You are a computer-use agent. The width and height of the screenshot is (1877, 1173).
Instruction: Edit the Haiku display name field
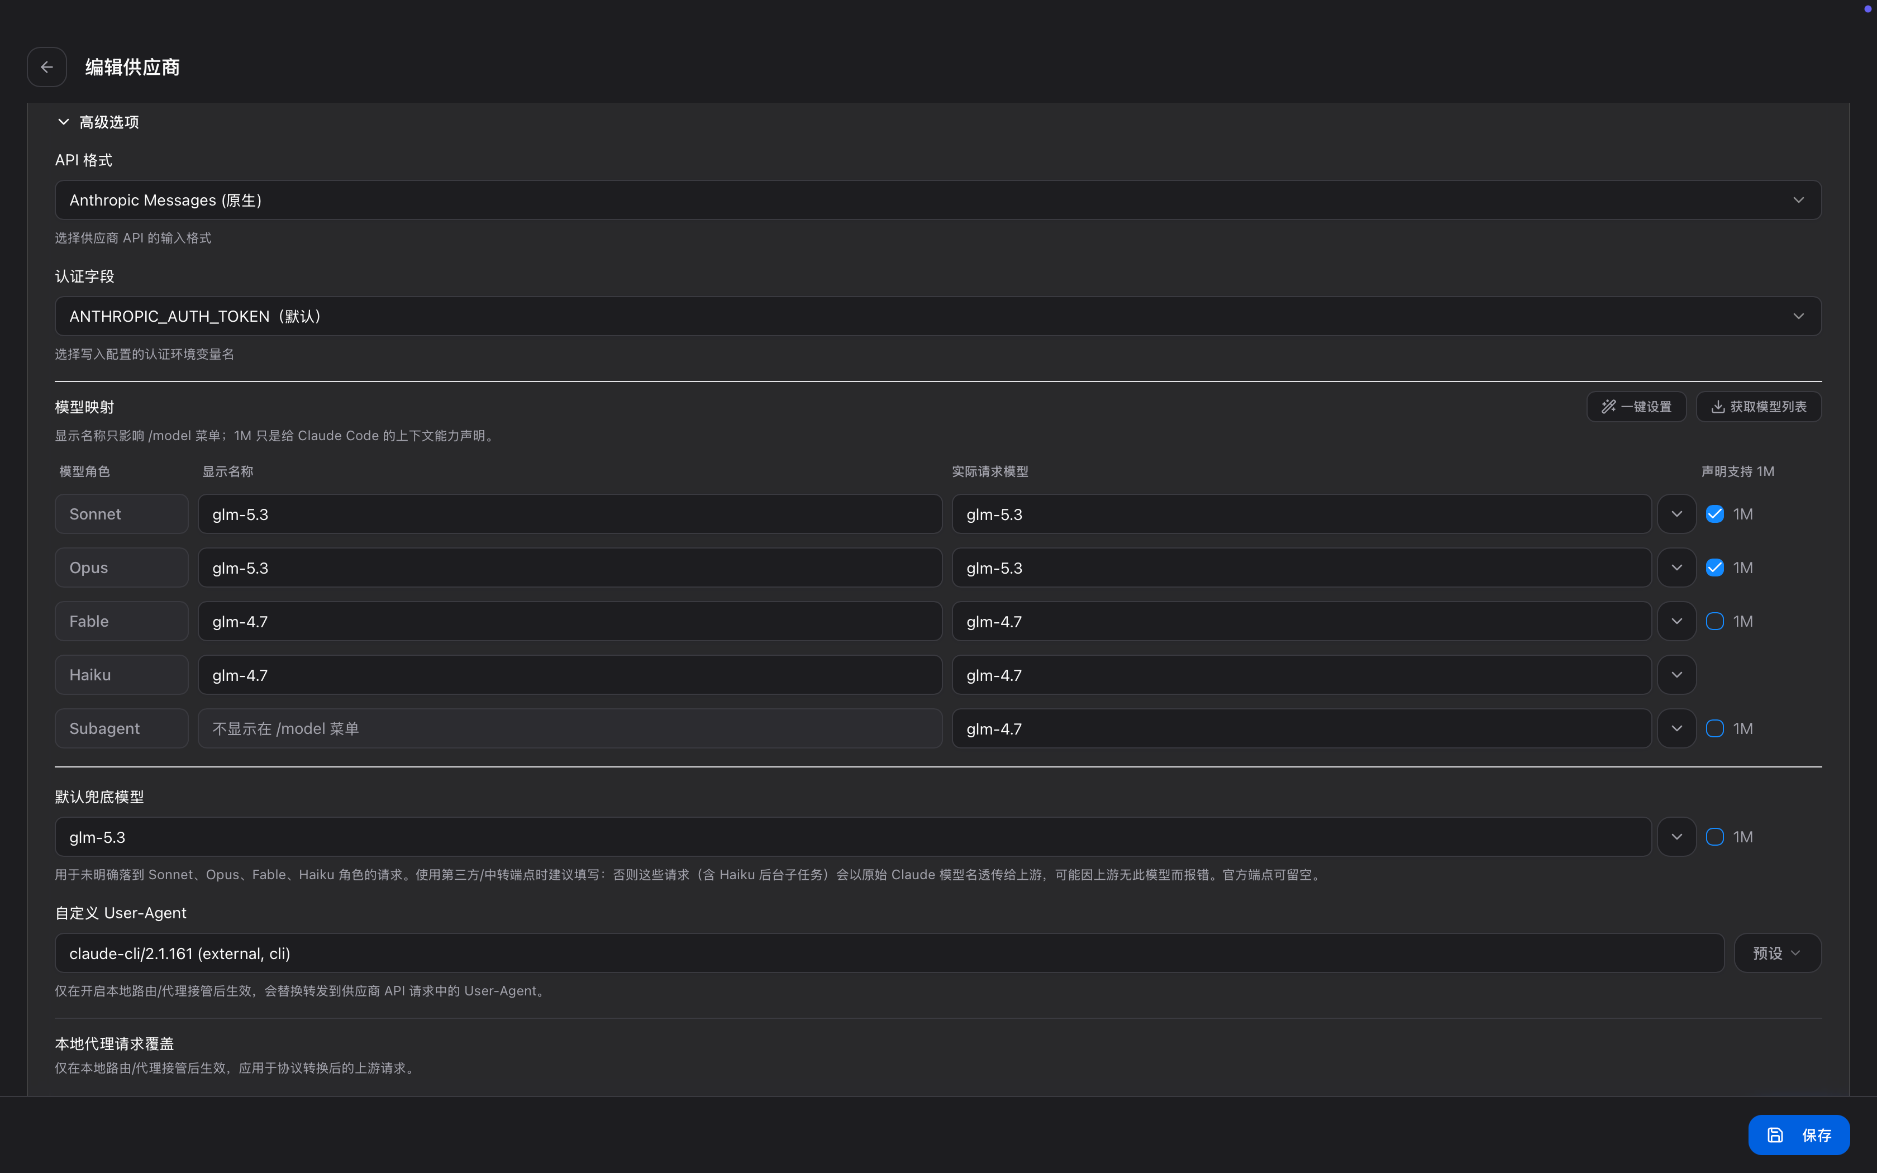tap(570, 675)
